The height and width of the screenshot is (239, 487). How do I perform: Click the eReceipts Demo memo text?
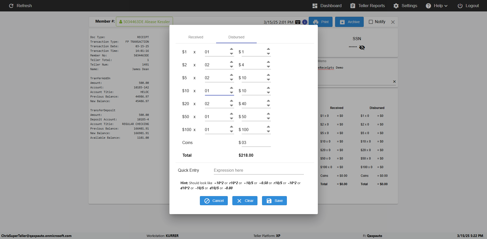(331, 68)
